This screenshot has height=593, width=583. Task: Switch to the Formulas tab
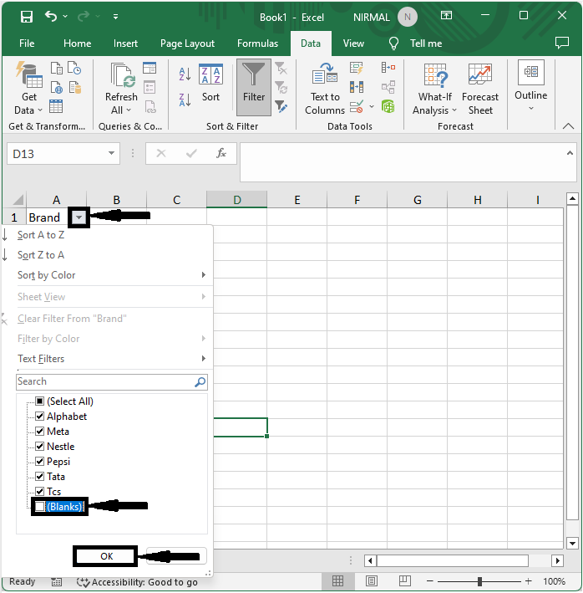[257, 43]
